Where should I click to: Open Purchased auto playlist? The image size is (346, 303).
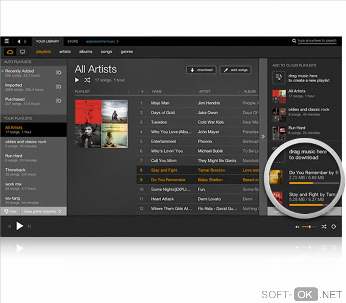click(33, 101)
